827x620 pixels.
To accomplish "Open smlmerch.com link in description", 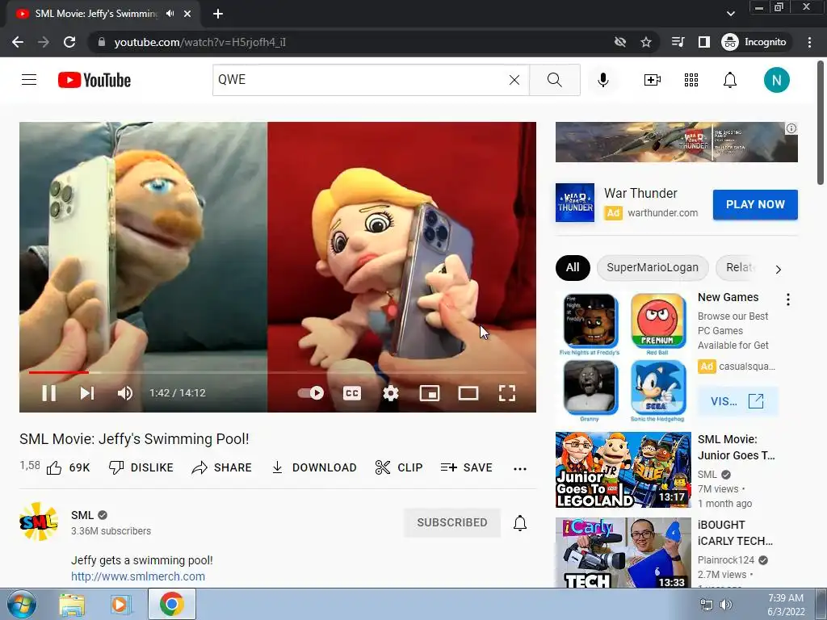I will (138, 576).
